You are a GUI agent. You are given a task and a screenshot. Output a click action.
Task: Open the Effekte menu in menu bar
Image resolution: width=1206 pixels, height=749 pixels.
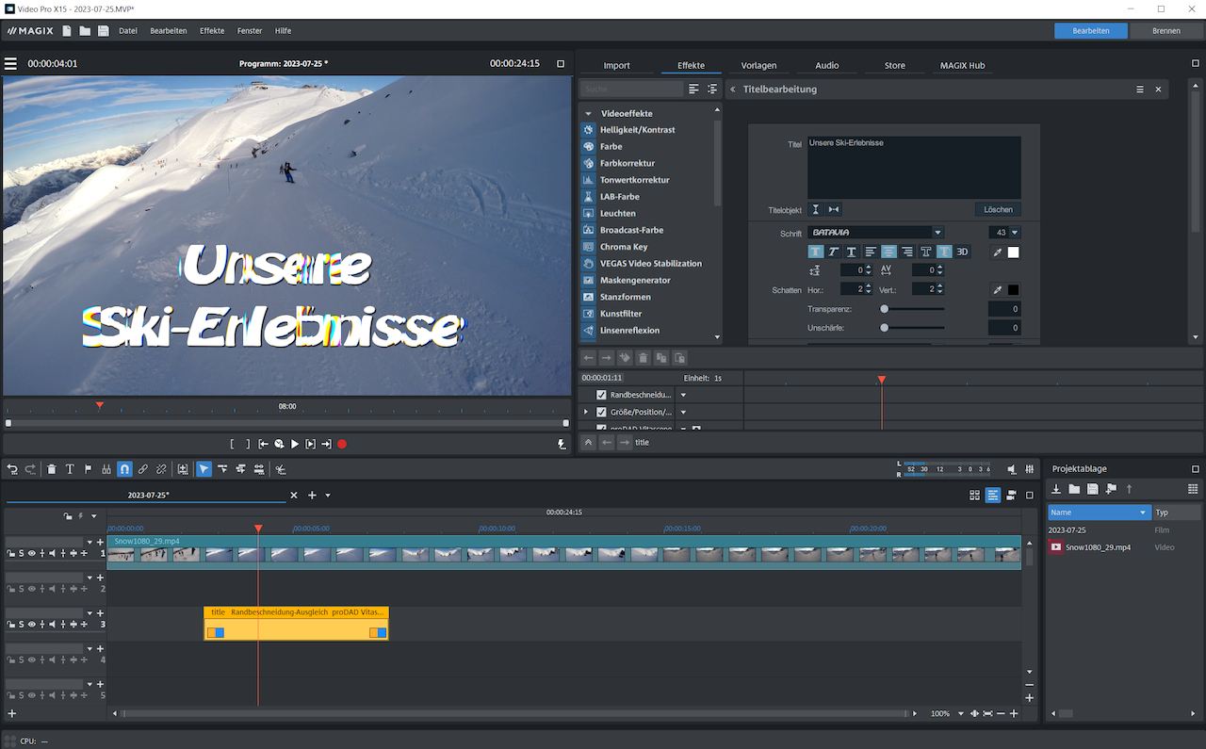coord(212,31)
